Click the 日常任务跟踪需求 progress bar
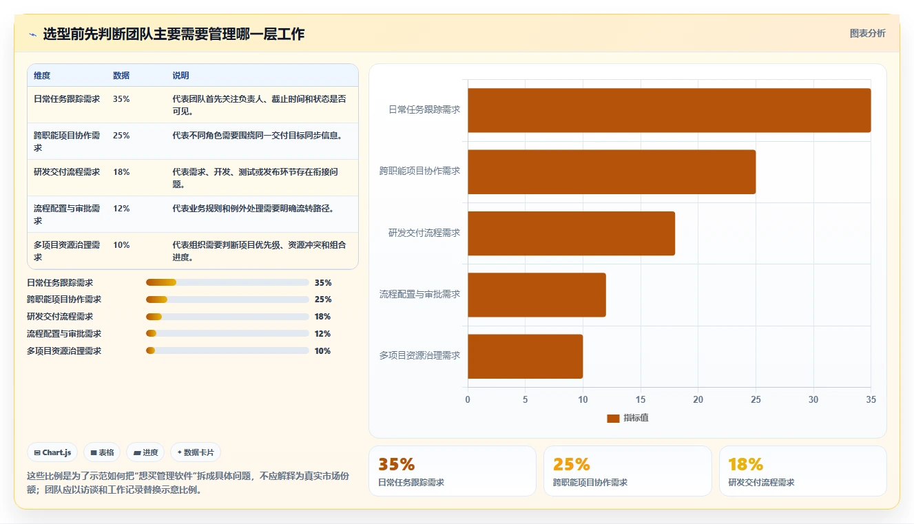 tap(227, 282)
